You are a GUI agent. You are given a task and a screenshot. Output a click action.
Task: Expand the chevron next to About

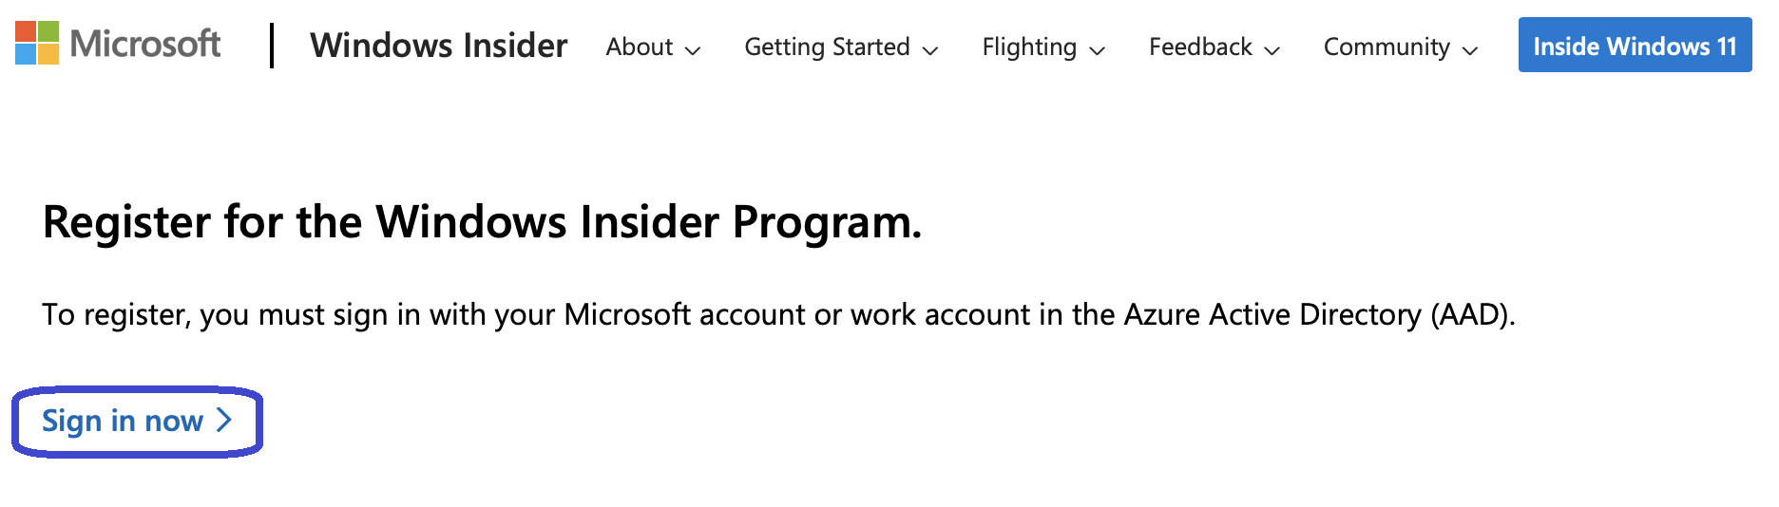click(693, 50)
